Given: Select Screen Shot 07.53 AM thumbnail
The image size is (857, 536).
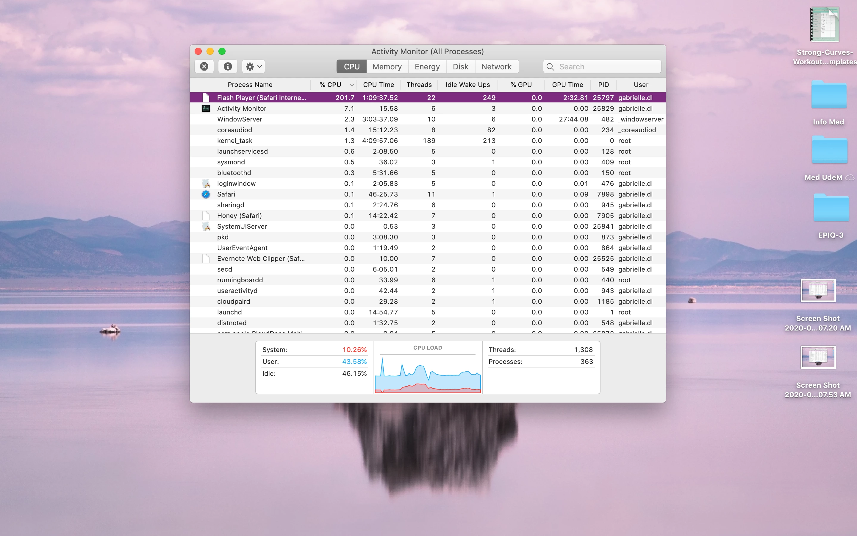Looking at the screenshot, I should 818,357.
